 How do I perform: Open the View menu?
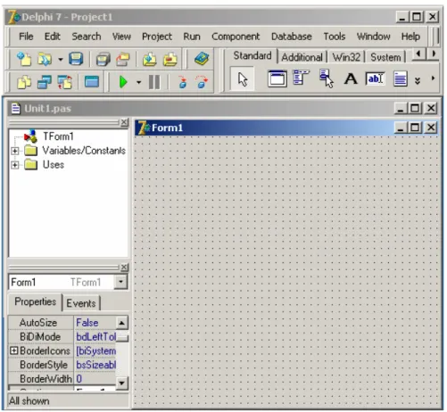coord(121,37)
